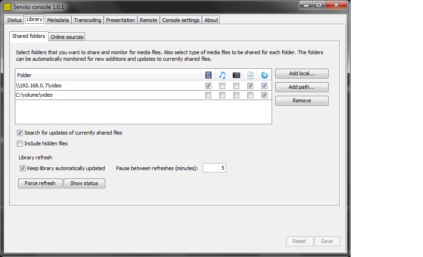Click the Save button

tap(327, 242)
